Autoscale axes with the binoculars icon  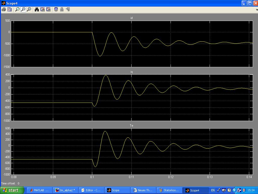point(37,9)
